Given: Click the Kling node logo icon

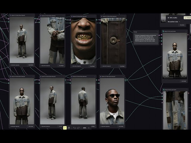Looking at the screenshot, I should point(163,31).
